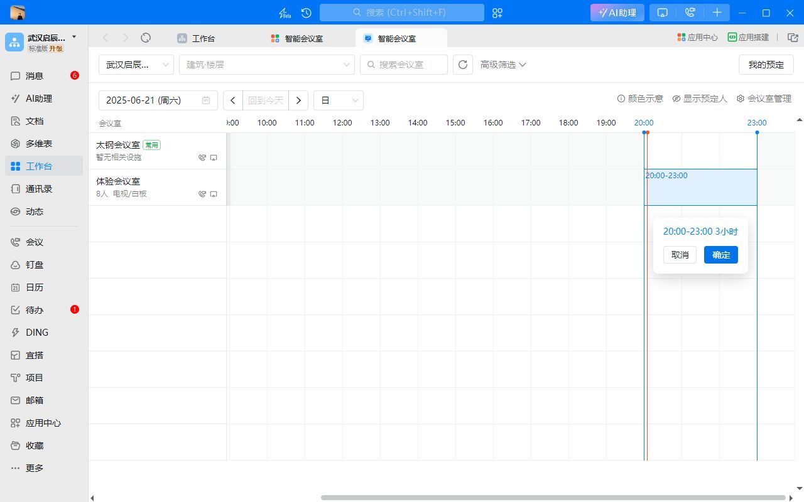Click the reload icon in tab bar
Screen dimensions: 804x502
[x=146, y=38]
